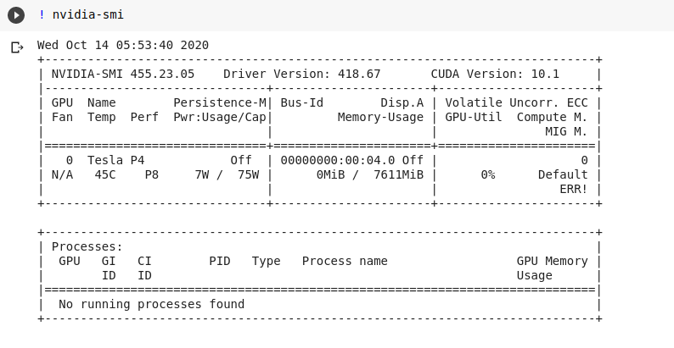The width and height of the screenshot is (674, 348).
Task: Click the NVIDIA-SMI 455.23.05 version text
Action: [x=123, y=74]
